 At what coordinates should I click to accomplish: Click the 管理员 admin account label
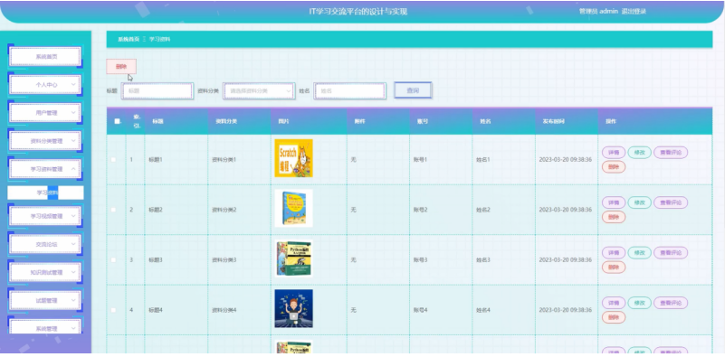pos(598,12)
